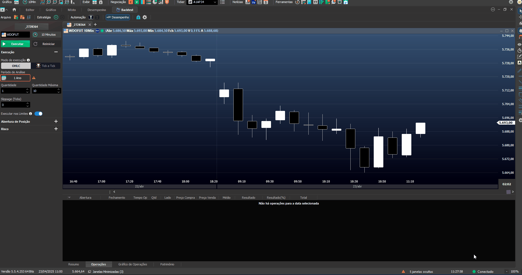Image resolution: width=522 pixels, height=275 pixels.
Task: Click the replay play icon in Ferramentas
Action: point(297,2)
